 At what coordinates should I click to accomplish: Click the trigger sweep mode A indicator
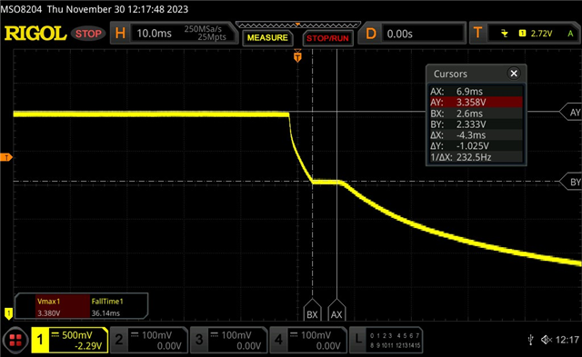(x=570, y=34)
